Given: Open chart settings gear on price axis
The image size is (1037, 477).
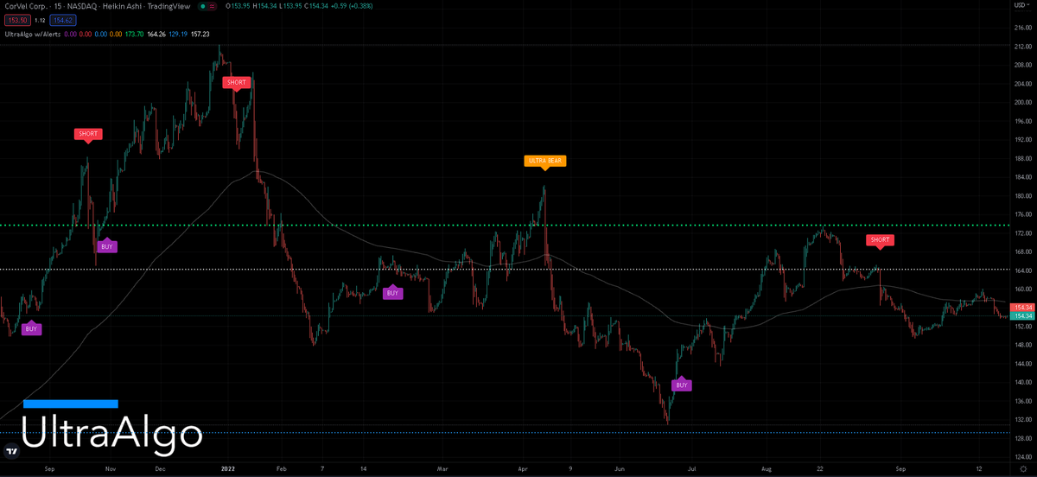Looking at the screenshot, I should [x=1022, y=468].
